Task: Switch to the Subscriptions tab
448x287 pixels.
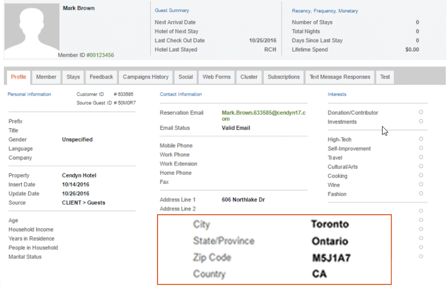Action: click(284, 77)
